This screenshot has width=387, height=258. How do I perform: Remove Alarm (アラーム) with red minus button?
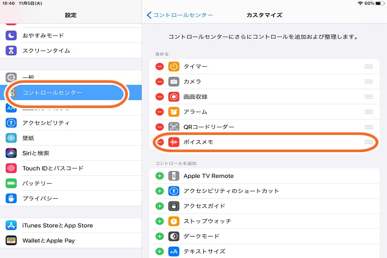(160, 112)
